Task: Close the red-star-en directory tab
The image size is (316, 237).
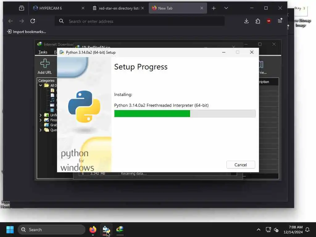Action: click(x=143, y=8)
